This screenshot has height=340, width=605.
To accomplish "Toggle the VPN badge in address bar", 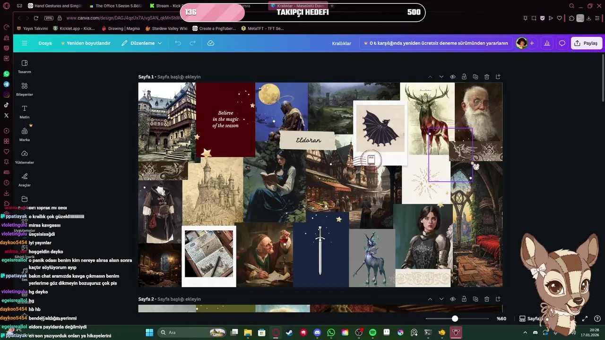I will click(49, 18).
